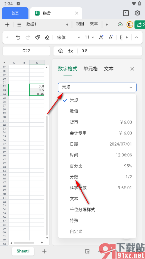Open the user avatar profile
The width and height of the screenshot is (145, 259).
coord(130,25)
